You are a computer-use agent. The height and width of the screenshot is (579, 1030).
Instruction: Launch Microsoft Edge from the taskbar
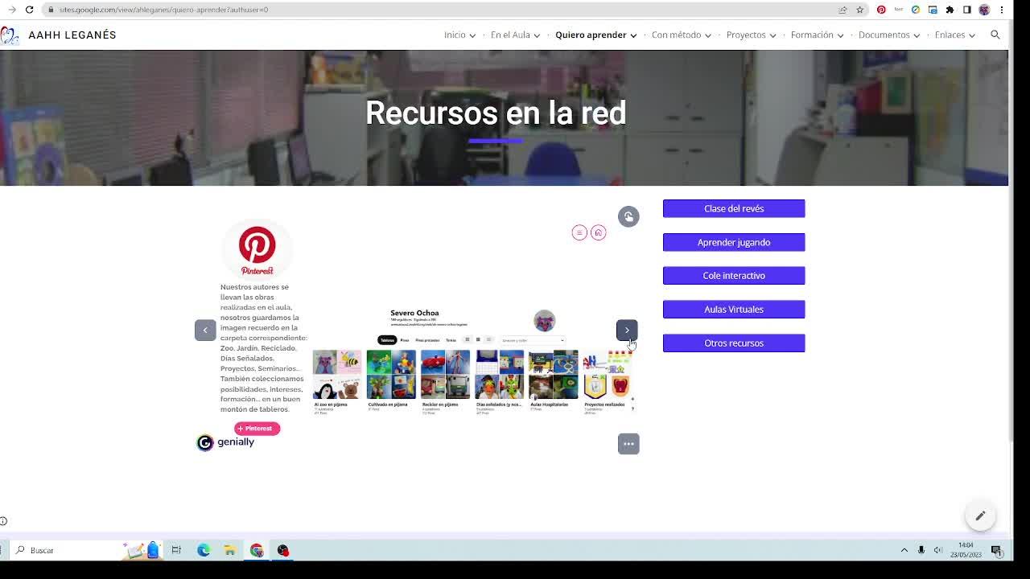pos(203,550)
